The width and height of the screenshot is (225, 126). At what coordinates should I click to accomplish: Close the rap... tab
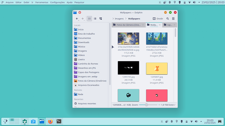[174, 25]
